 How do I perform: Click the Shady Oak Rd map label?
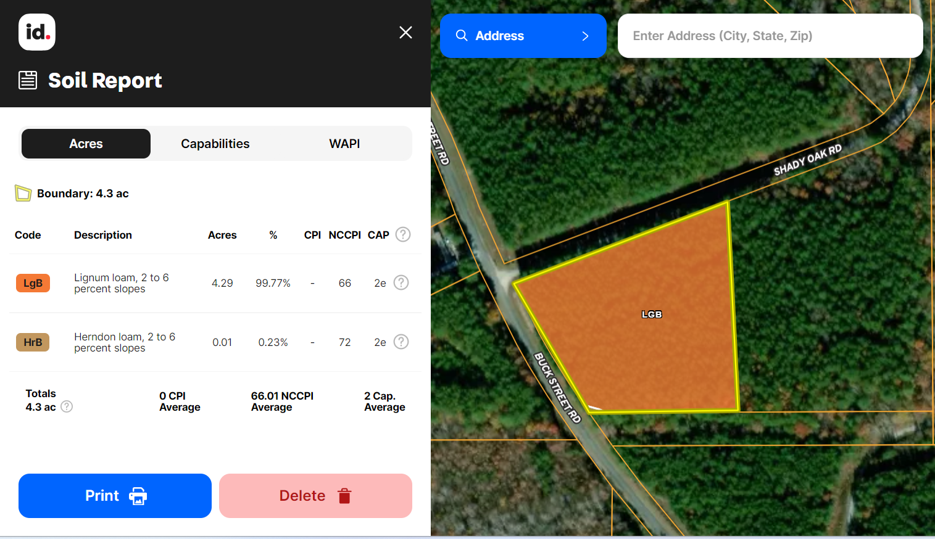[807, 160]
